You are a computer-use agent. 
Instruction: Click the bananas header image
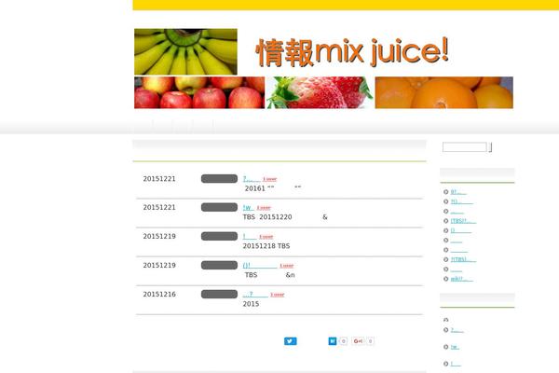click(185, 52)
